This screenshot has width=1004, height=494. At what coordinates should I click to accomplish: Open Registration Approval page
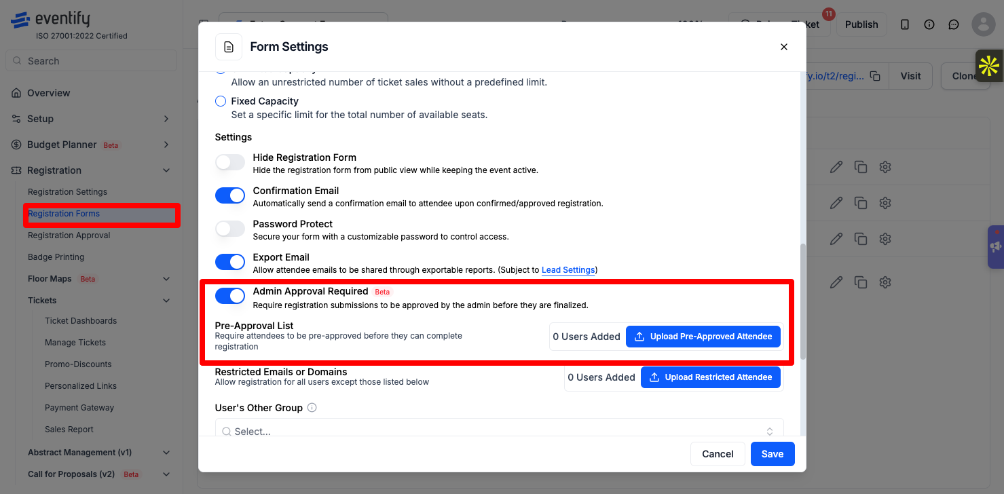(x=69, y=235)
